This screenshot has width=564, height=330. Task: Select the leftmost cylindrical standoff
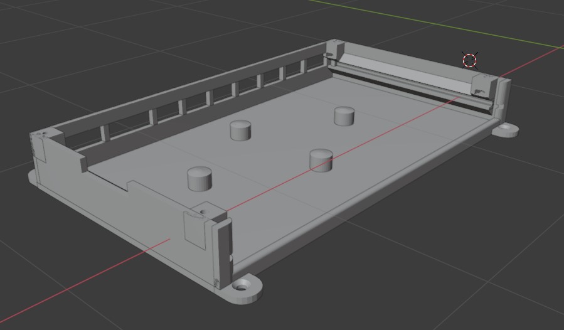(x=200, y=179)
